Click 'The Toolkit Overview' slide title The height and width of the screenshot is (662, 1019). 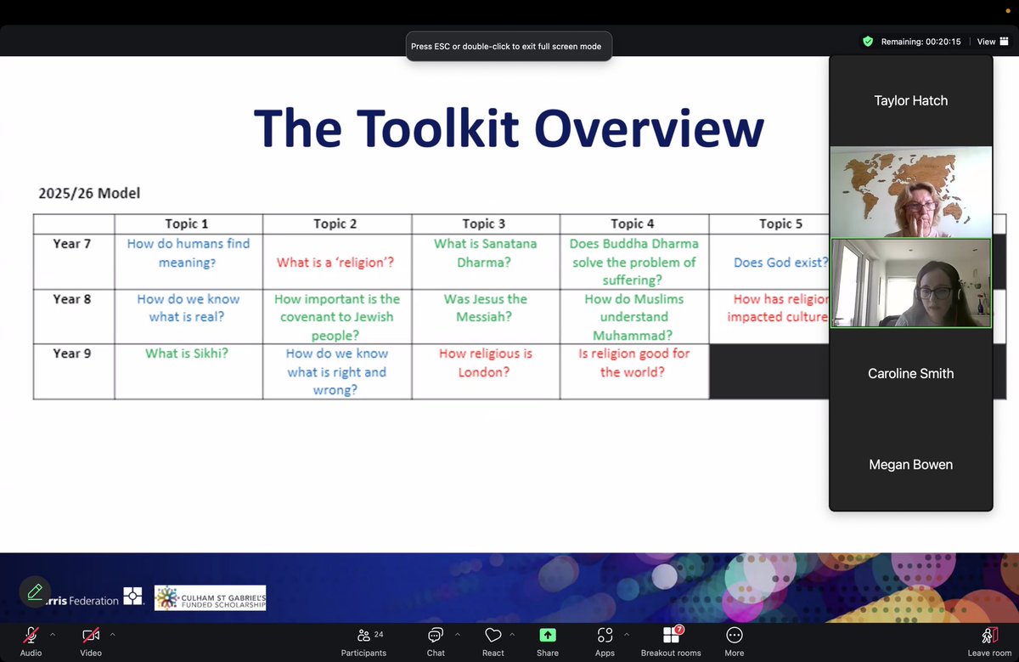click(x=509, y=127)
